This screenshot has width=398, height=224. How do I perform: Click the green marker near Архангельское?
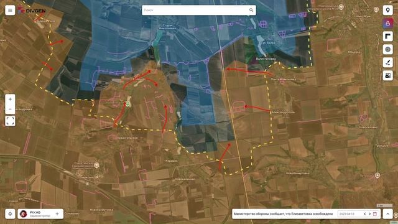tap(127, 103)
